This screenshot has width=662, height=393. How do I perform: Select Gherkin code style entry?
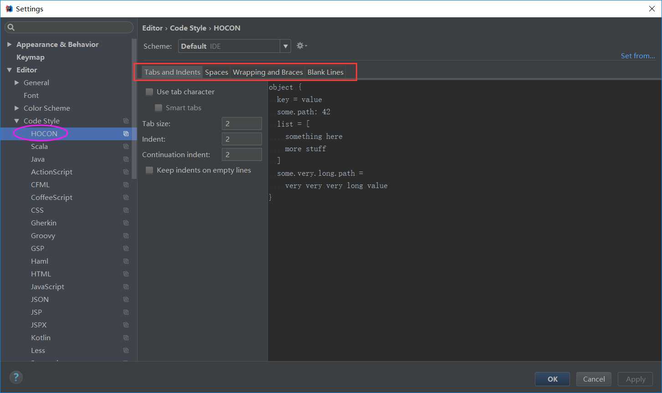coord(44,223)
